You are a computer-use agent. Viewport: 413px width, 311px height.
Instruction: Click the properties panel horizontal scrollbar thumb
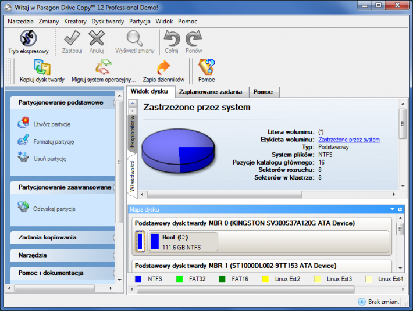(x=225, y=194)
